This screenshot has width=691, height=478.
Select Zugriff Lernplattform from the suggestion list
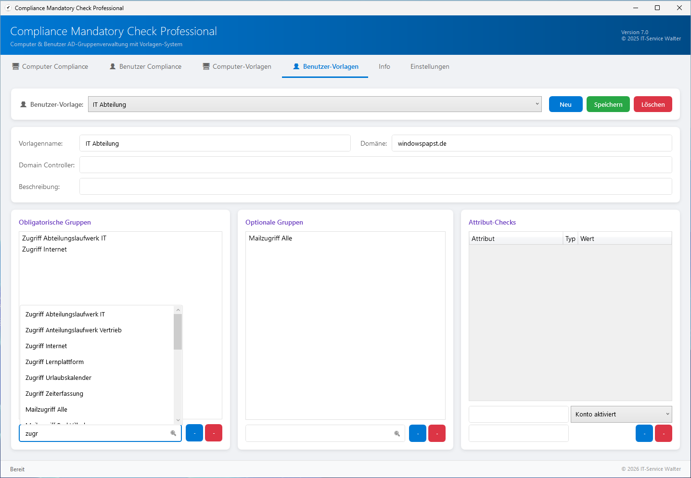(54, 362)
